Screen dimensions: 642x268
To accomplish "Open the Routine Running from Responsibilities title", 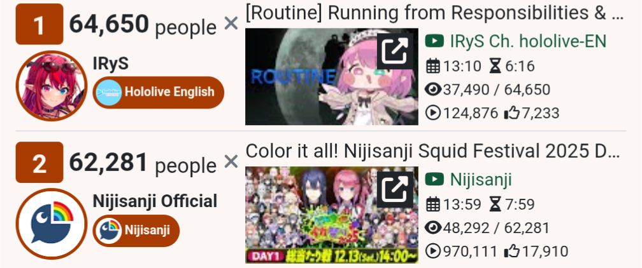I will (435, 13).
